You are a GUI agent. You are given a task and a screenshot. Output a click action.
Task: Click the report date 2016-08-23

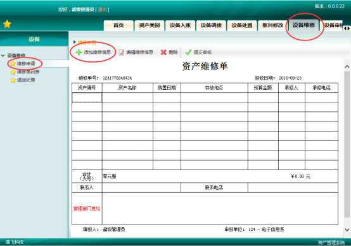(x=290, y=78)
